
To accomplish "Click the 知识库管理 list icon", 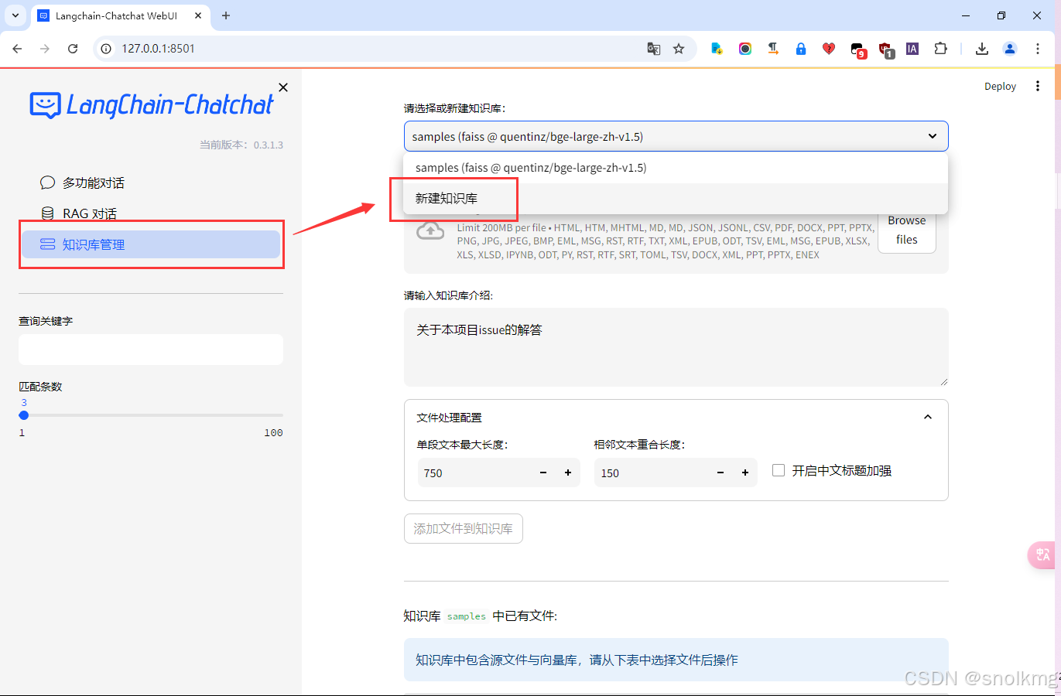I will coord(49,244).
